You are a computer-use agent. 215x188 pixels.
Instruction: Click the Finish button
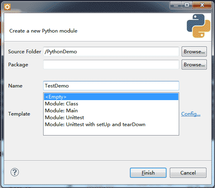click(x=148, y=173)
